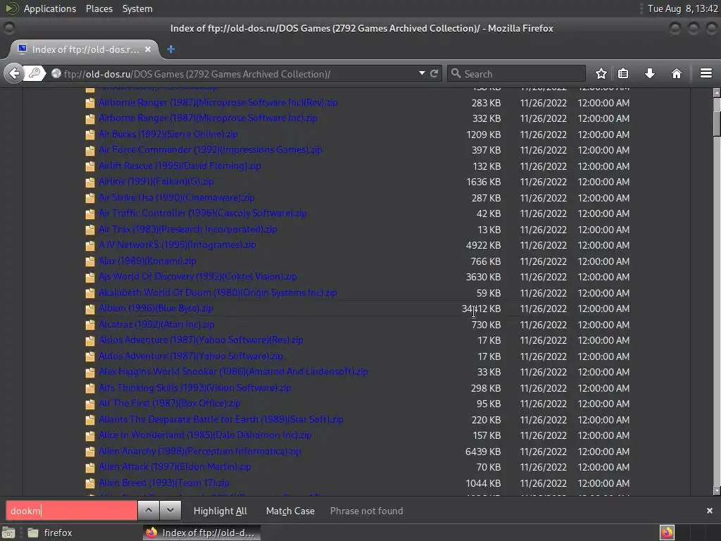Click the 4922 KB size cell
The height and width of the screenshot is (541, 721).
pyautogui.click(x=483, y=245)
